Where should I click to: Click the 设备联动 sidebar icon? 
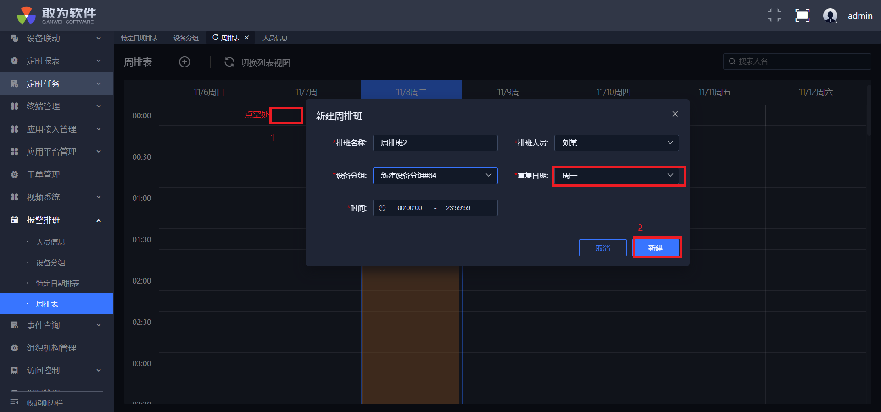point(14,39)
